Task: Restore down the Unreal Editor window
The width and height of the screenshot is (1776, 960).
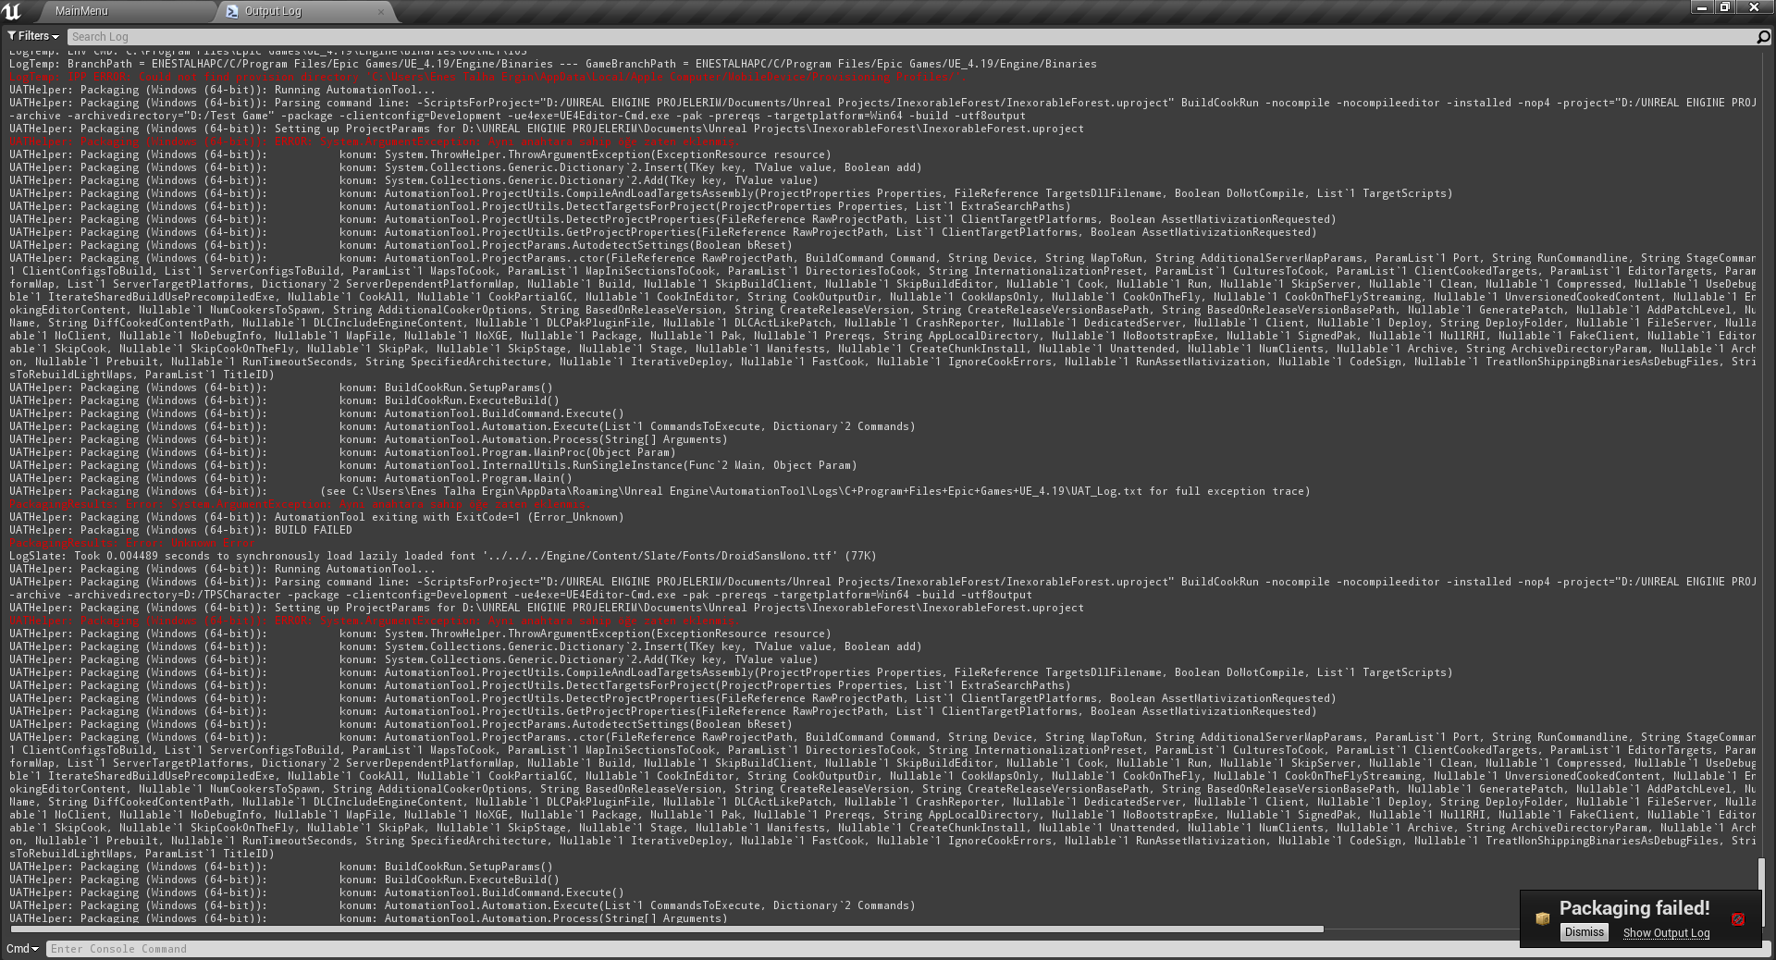Action: 1725,7
